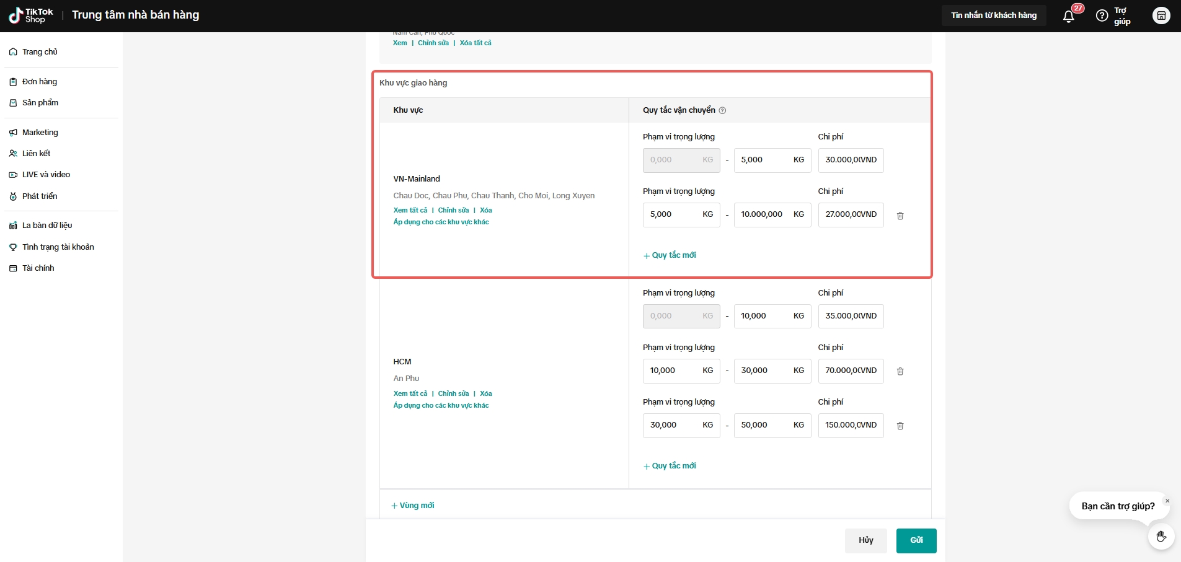Click the floating help assistant hand icon
1181x562 pixels.
point(1161,537)
